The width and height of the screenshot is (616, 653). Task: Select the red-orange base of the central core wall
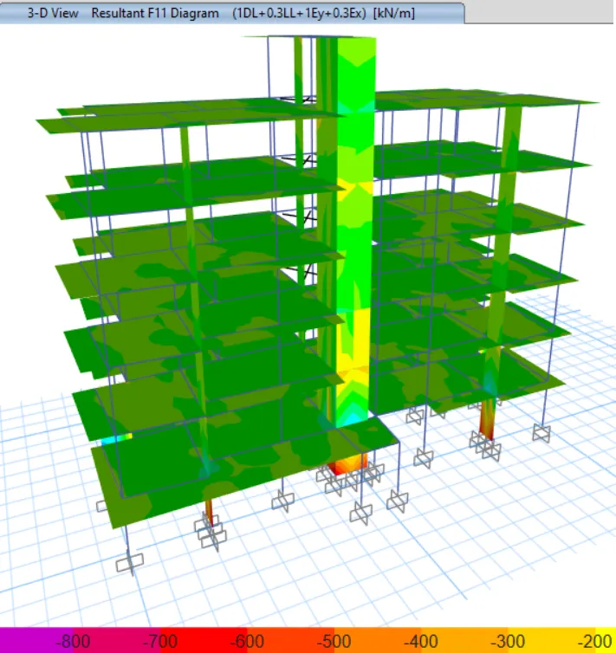pyautogui.click(x=347, y=463)
